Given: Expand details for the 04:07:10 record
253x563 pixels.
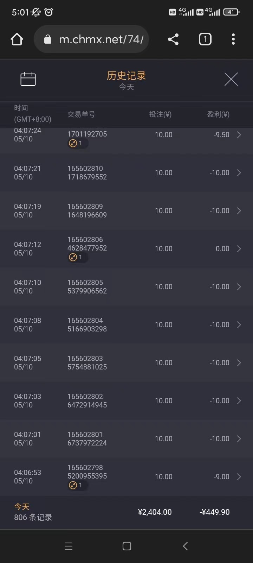Looking at the screenshot, I should coord(239,287).
